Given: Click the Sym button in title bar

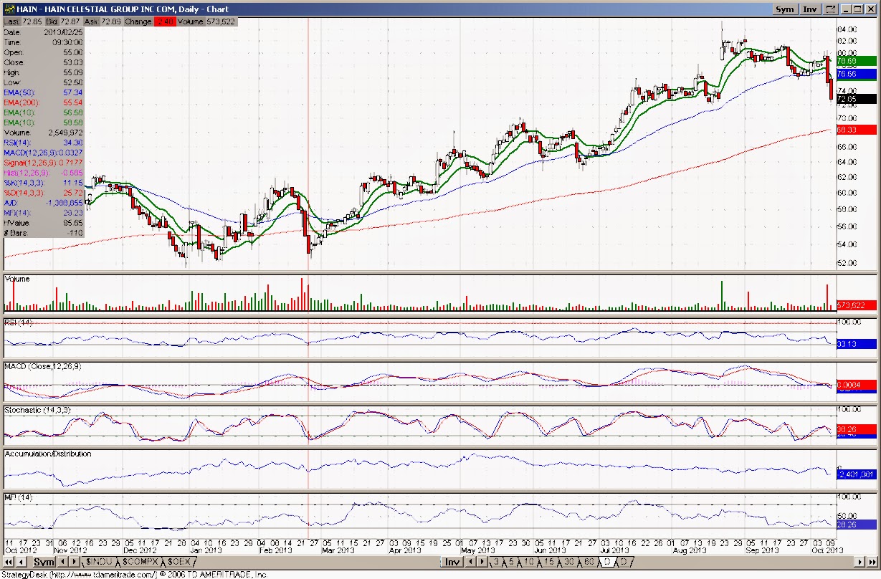Looking at the screenshot, I should [785, 9].
